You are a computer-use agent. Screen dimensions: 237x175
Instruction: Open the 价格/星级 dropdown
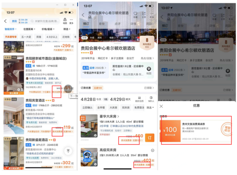(x=48, y=29)
